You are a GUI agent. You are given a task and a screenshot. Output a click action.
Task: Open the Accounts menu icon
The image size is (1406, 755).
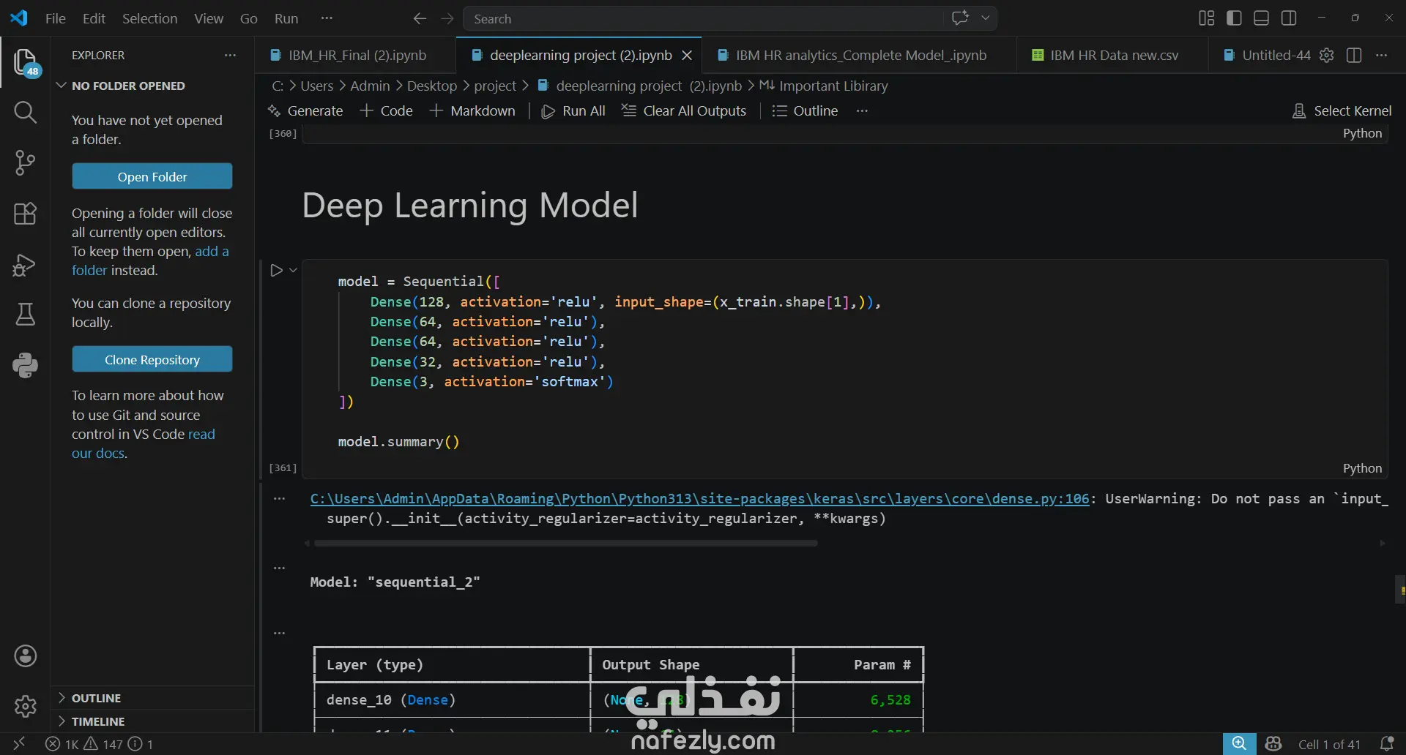[25, 656]
